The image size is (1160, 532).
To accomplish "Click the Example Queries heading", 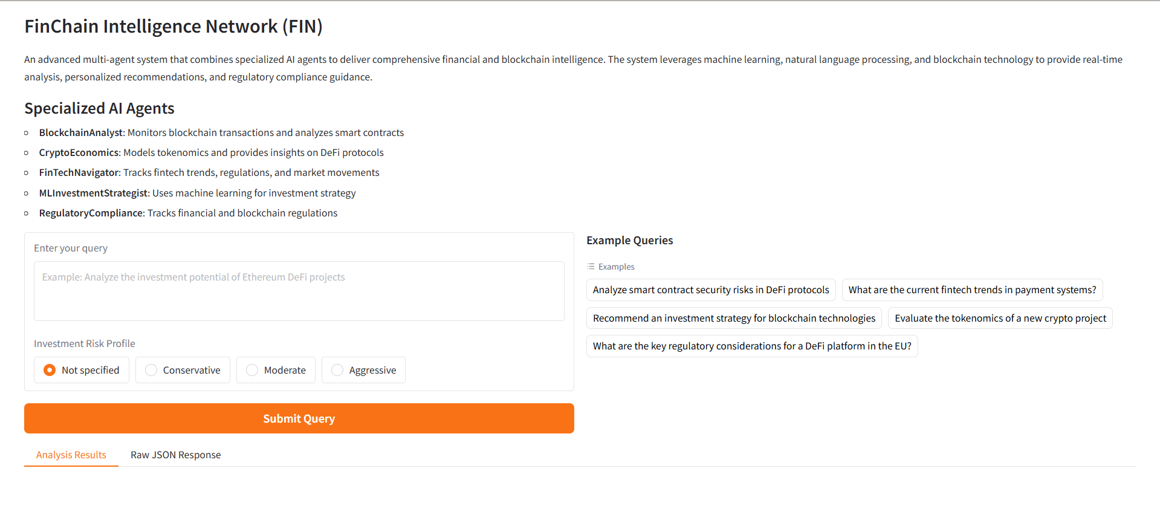I will [629, 240].
